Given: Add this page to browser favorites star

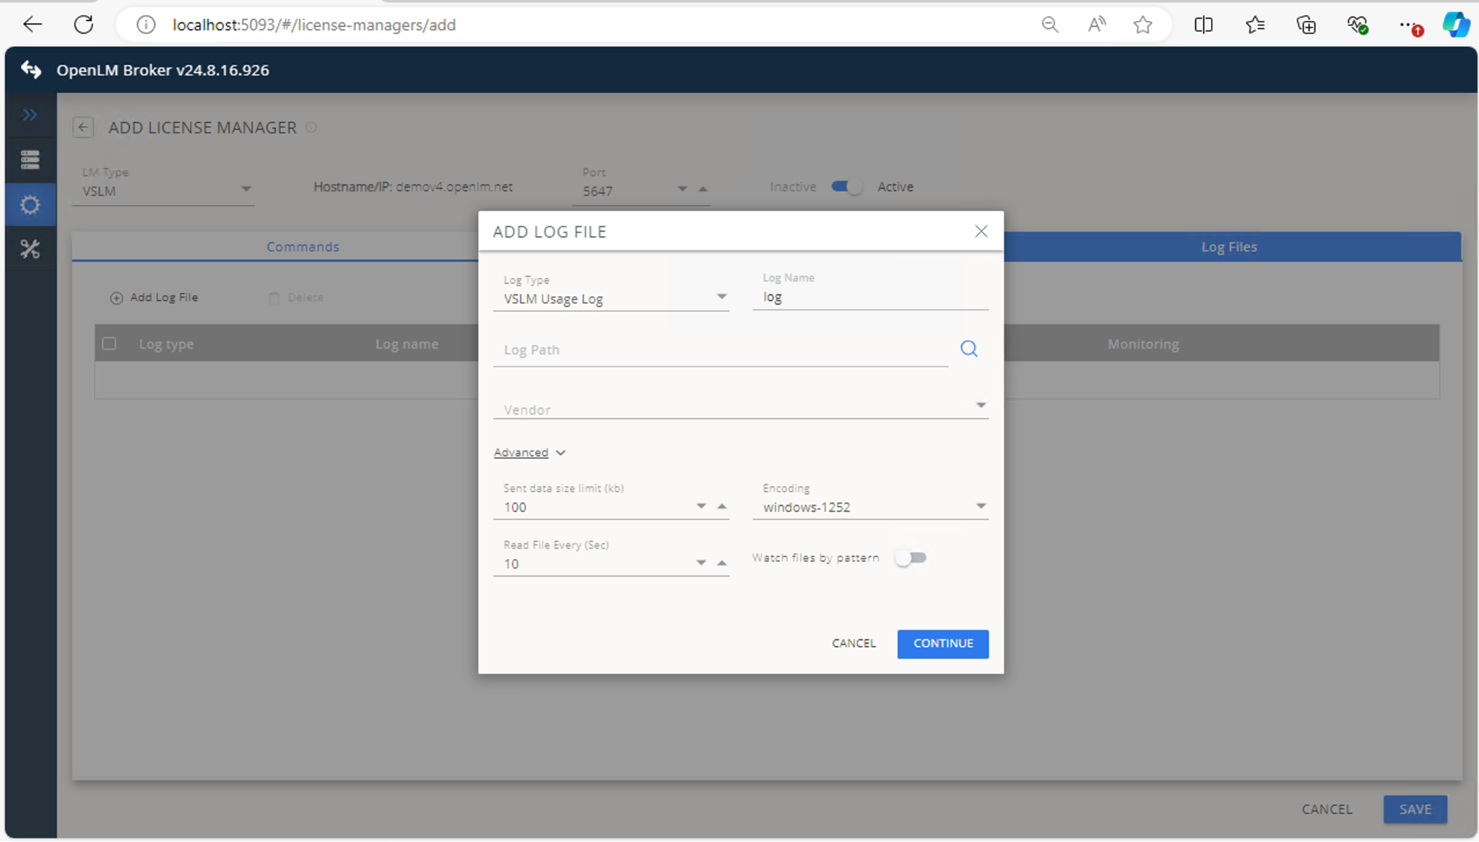Looking at the screenshot, I should [1142, 25].
